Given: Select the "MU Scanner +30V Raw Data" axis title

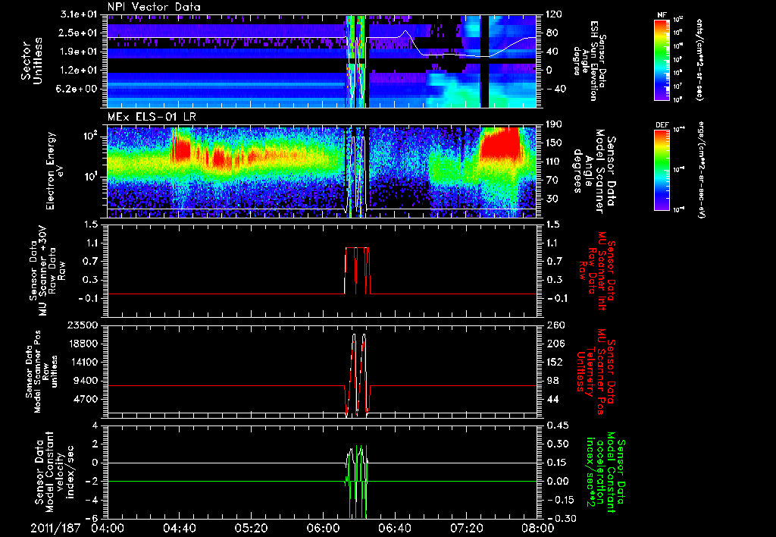Looking at the screenshot, I should pos(47,271).
